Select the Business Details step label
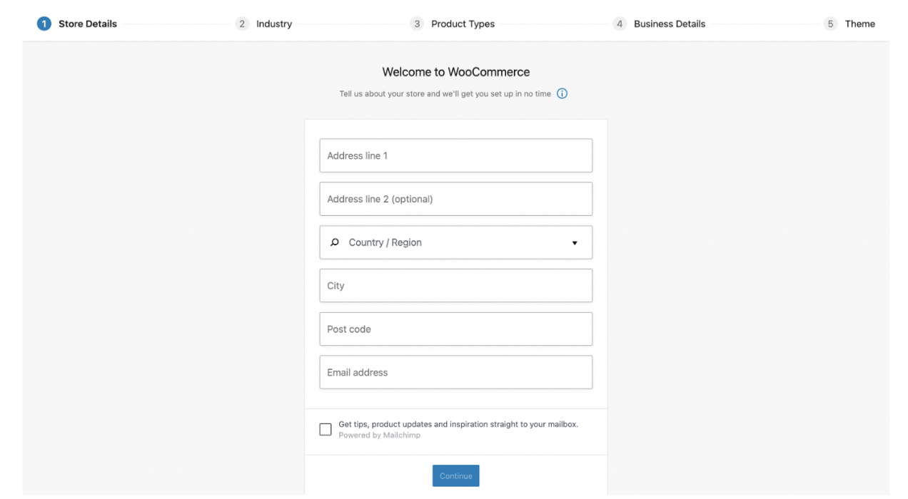Screen dimensions: 908x499 [x=670, y=24]
